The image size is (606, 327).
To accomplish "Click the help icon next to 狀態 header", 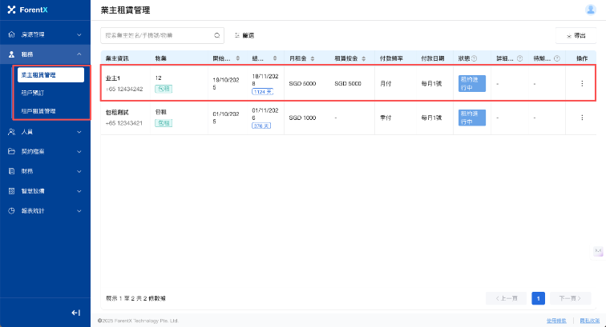I will click(x=475, y=58).
